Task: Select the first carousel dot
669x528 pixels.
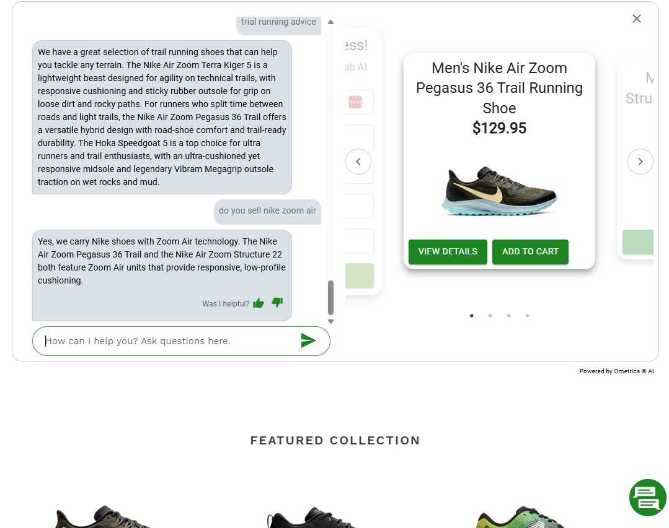Action: point(471,316)
